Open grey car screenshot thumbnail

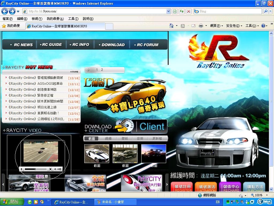125,154
